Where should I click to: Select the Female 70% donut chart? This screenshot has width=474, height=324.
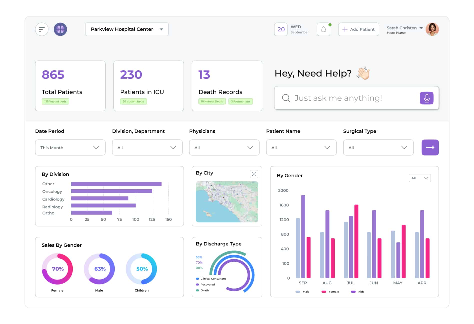(57, 269)
